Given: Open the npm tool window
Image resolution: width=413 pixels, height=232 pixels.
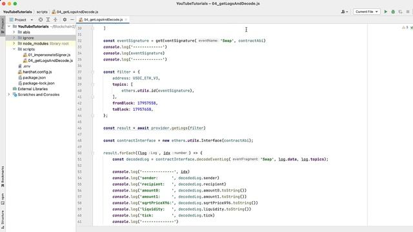Looking at the screenshot, I should click(3, 199).
